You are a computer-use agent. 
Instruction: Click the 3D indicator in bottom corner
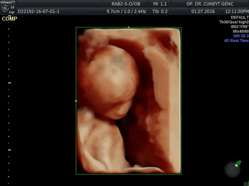click(x=246, y=183)
